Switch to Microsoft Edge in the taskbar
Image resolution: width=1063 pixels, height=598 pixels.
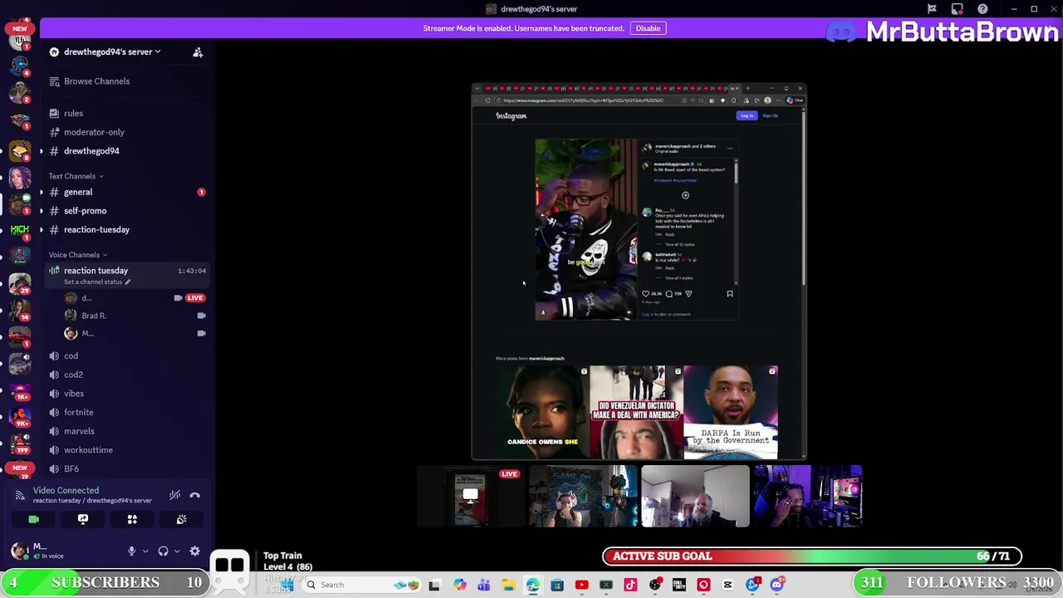(x=532, y=585)
